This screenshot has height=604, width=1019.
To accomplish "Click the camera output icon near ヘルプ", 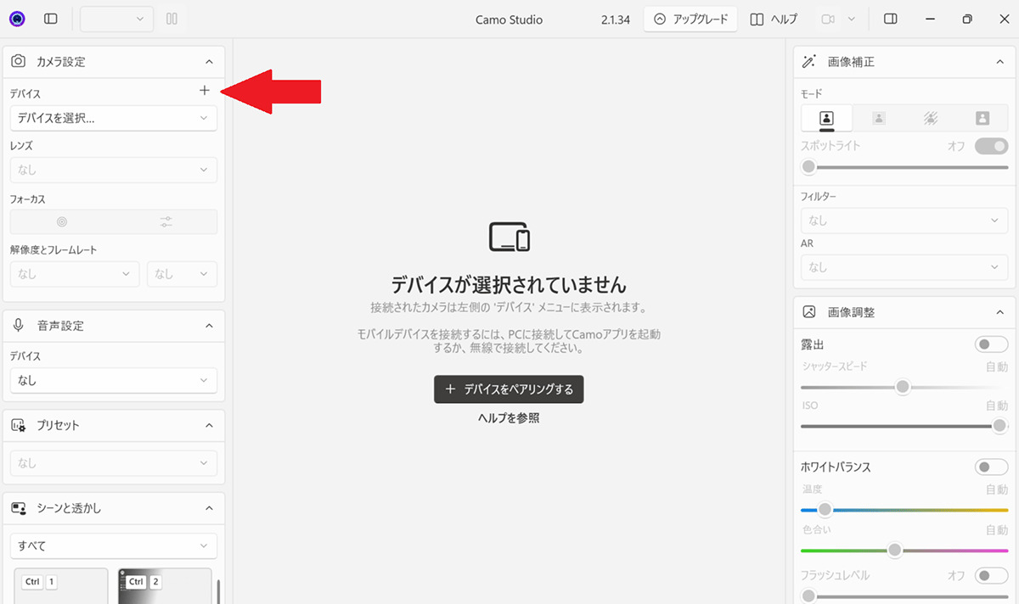I will (828, 19).
